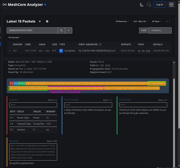Image resolution: width=180 pixels, height=168 pixels.
Task: Open the First Observer info icon
Action: 100,44
